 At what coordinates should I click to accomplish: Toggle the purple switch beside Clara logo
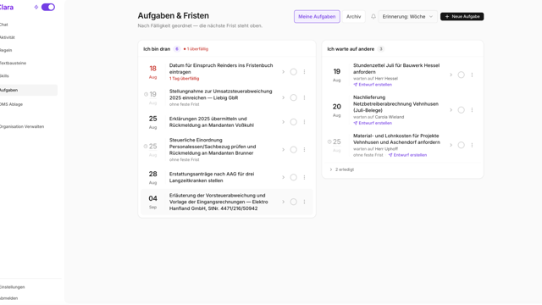click(x=48, y=7)
